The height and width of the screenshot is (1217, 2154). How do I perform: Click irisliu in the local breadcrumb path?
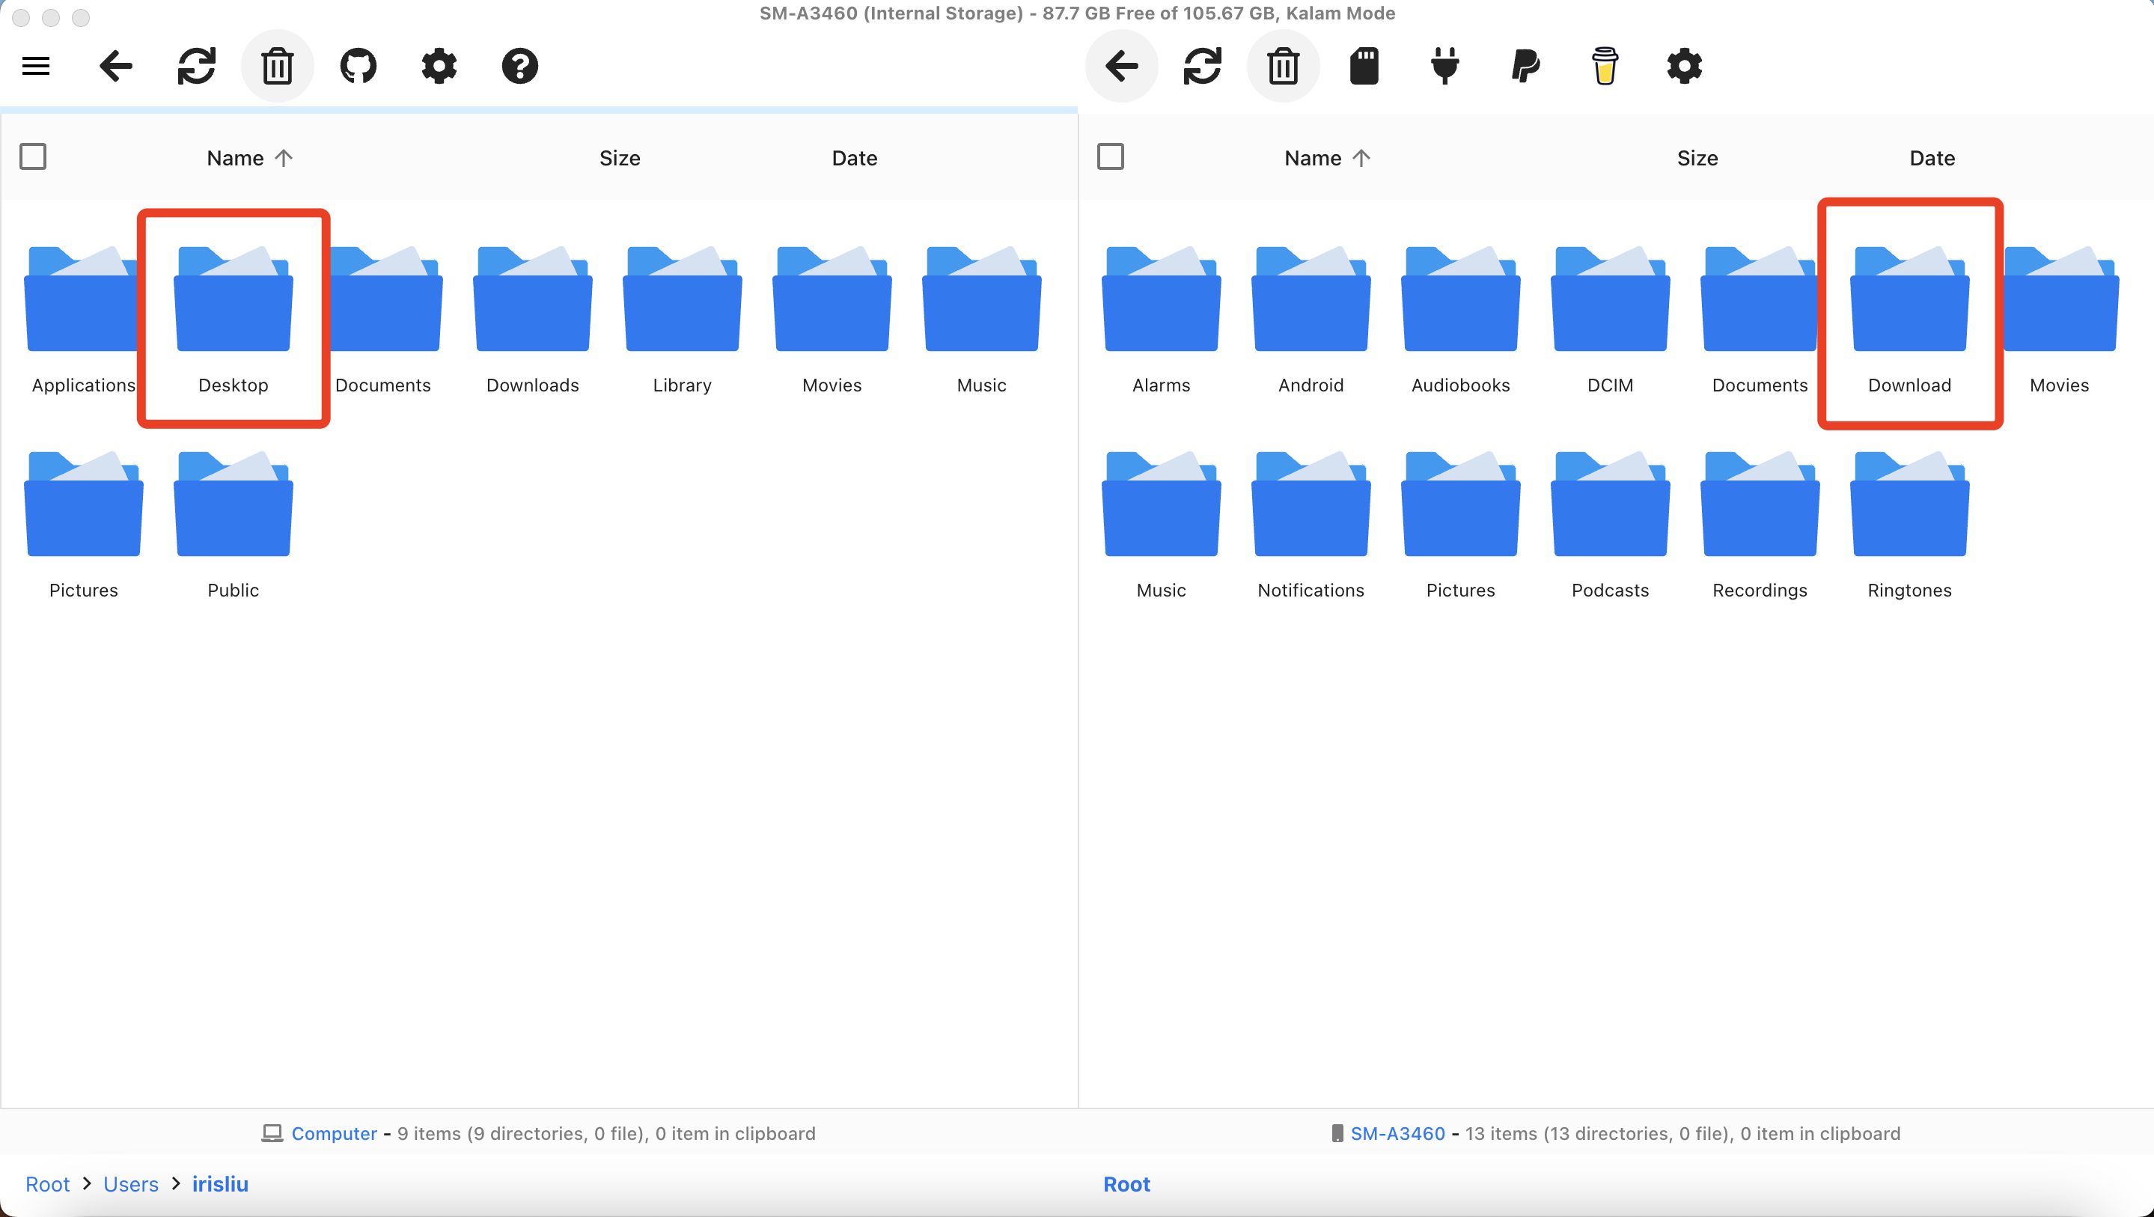click(x=221, y=1184)
